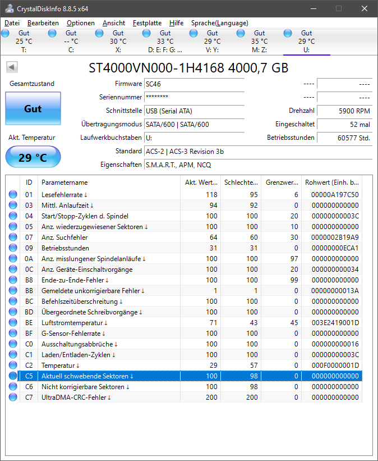Click the CrystalDiskInfo title bar app icon
The image size is (378, 461).
click(9, 8)
